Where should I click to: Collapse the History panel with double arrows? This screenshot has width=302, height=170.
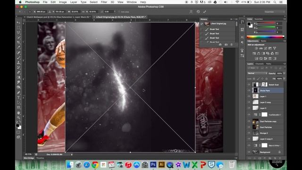(231, 19)
